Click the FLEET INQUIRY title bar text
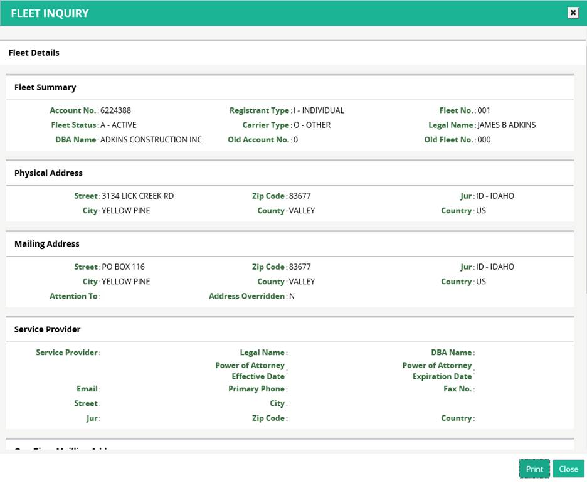Viewport: 587px width, 483px height. point(50,13)
